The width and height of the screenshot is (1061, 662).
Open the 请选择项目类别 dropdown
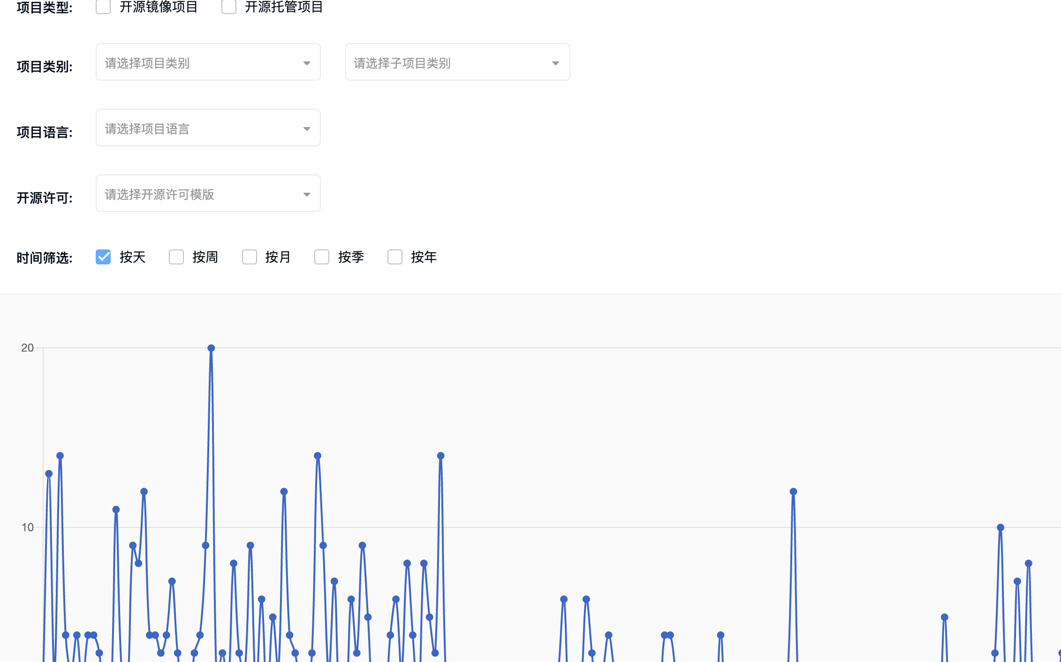[x=208, y=62]
